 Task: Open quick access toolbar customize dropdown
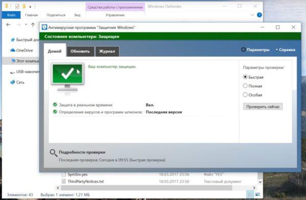pos(30,7)
